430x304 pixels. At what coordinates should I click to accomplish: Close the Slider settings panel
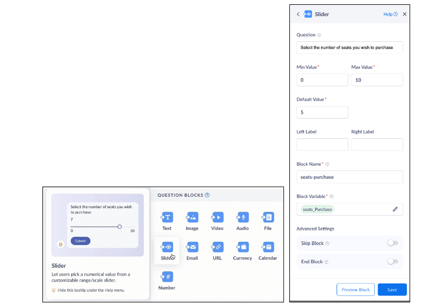[405, 14]
